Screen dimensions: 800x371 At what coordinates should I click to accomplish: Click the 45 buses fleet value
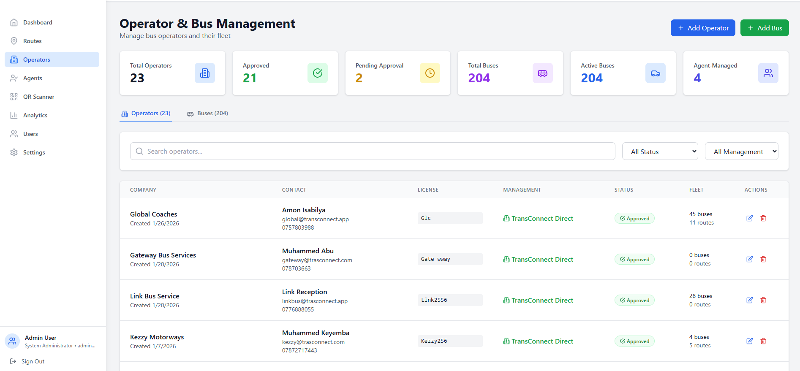click(701, 214)
